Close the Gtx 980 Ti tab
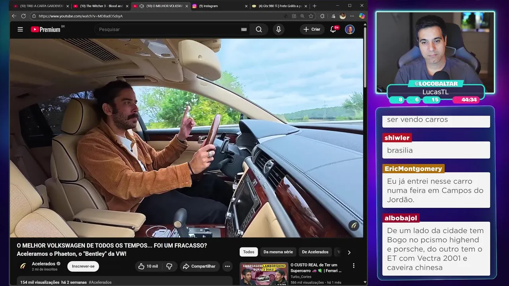 (x=306, y=6)
